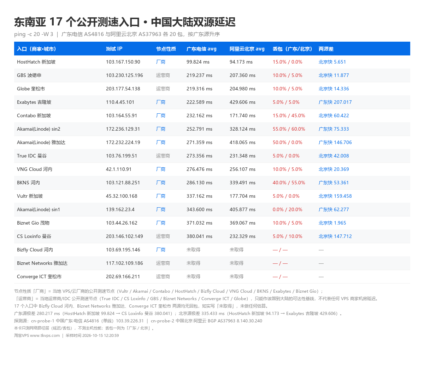Select IP address 117.102.109.186
Image resolution: width=424 pixels, height=375 pixels.
[124, 263]
